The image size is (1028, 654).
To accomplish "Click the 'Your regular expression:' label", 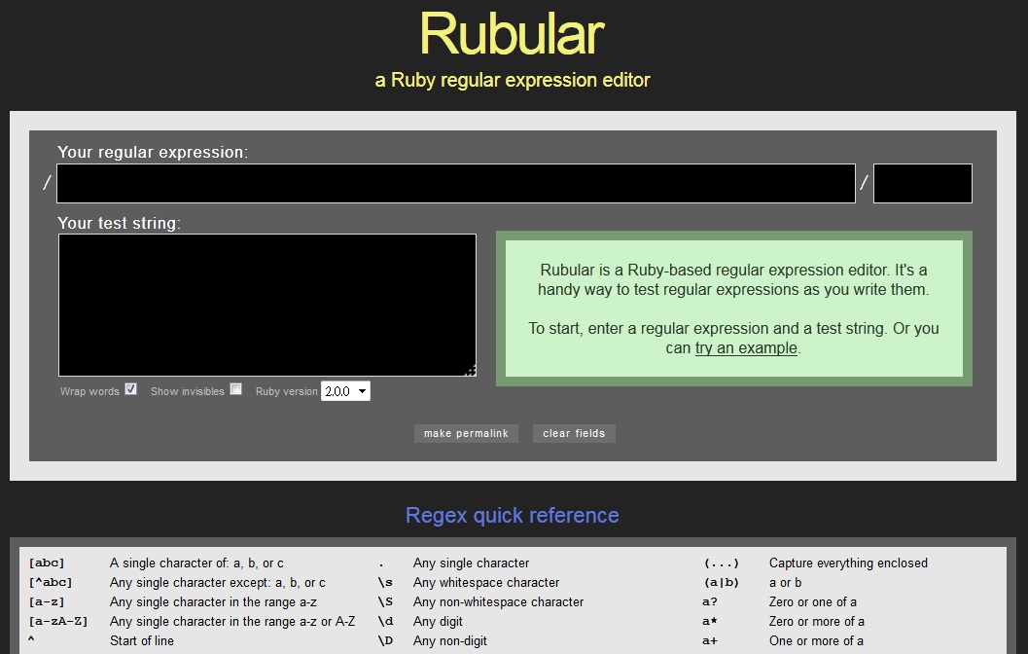I will (x=152, y=152).
